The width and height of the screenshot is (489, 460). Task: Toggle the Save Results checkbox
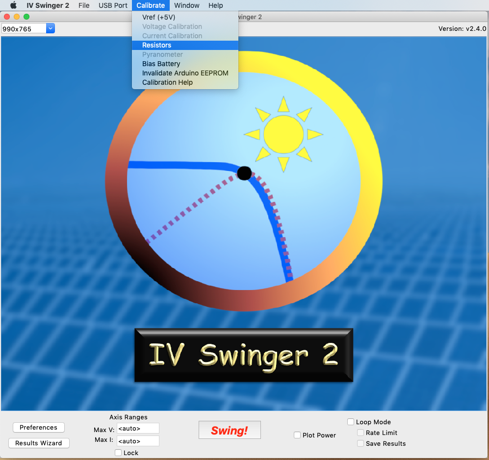[360, 443]
